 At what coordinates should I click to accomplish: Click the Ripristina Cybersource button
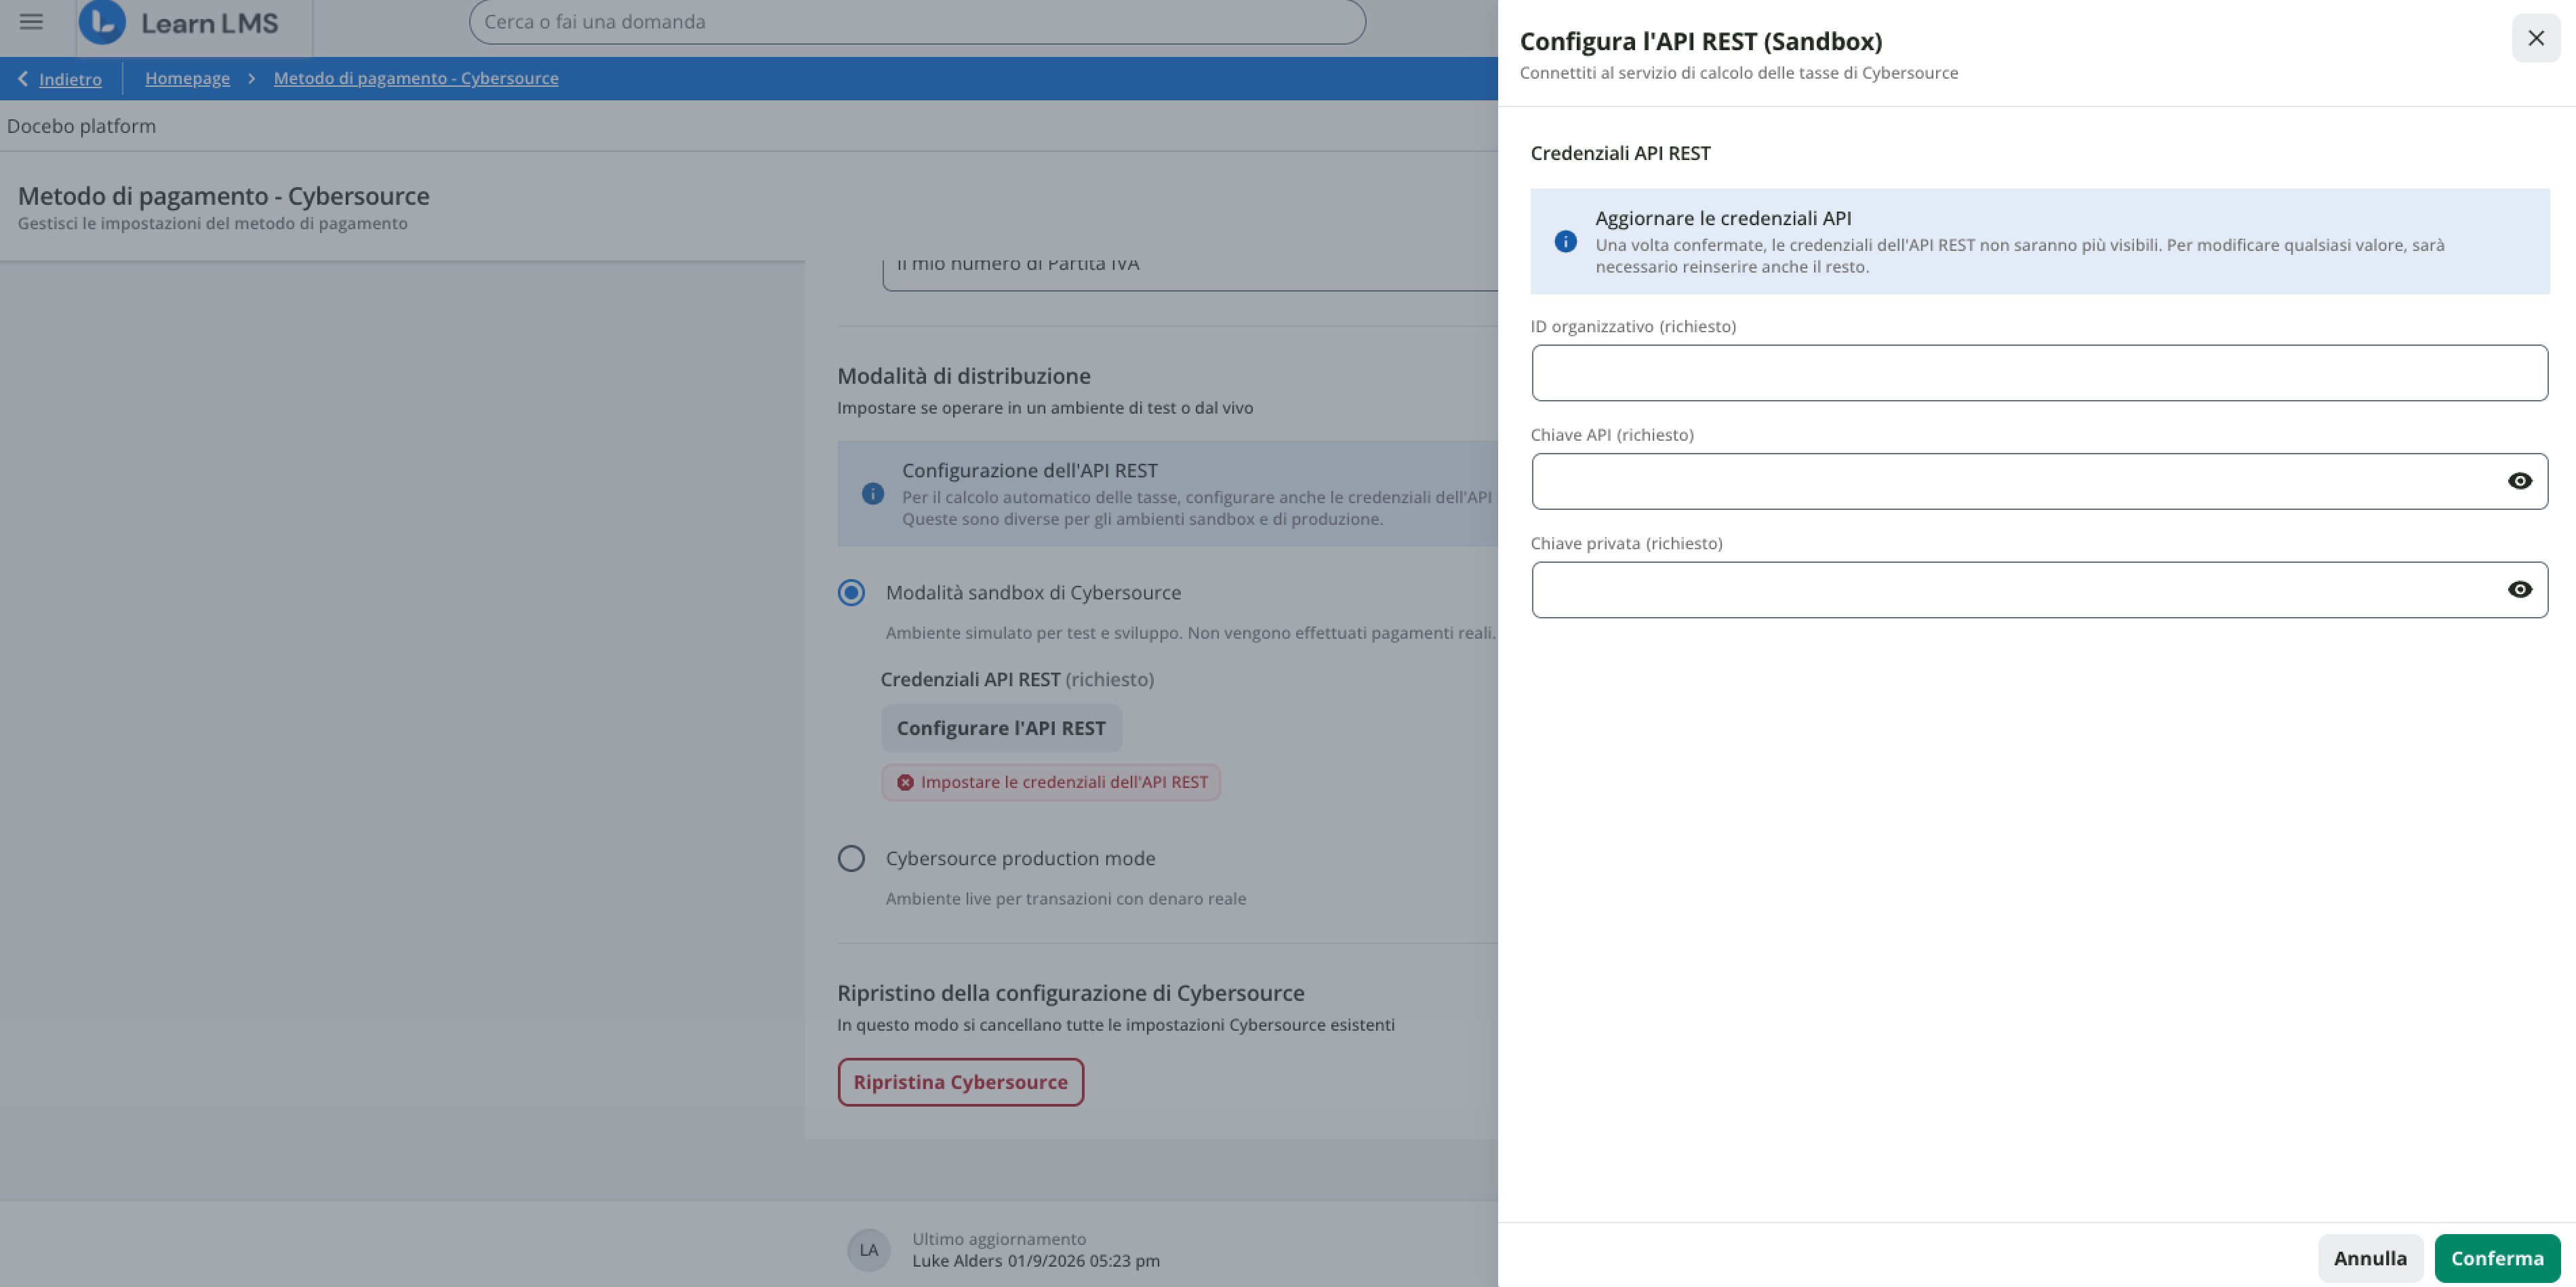[x=960, y=1082]
